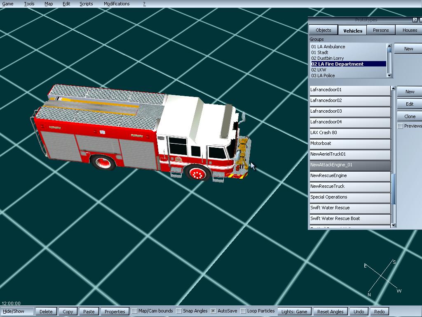This screenshot has height=317, width=422.
Task: Click the Copy button
Action: tap(68, 312)
